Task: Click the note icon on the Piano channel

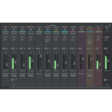Action: point(90,29)
